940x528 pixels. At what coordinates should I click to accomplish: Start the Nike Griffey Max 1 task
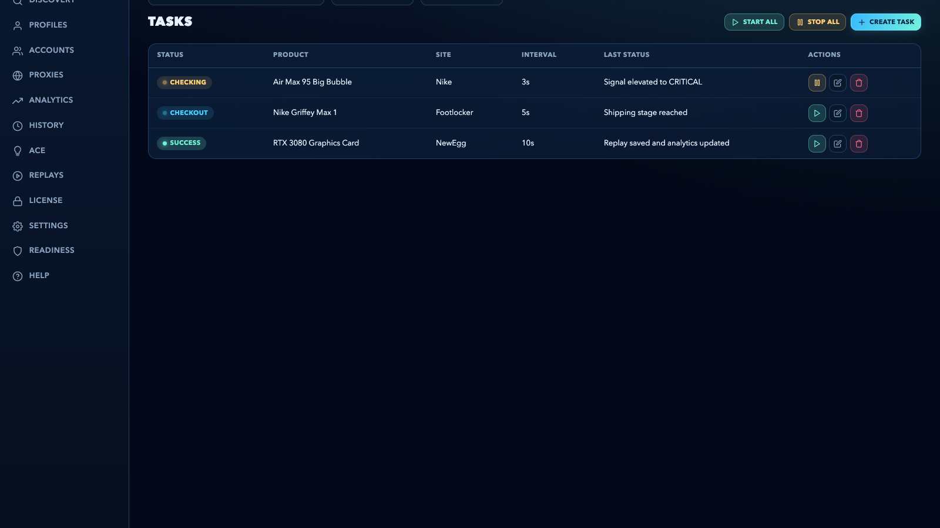(817, 113)
